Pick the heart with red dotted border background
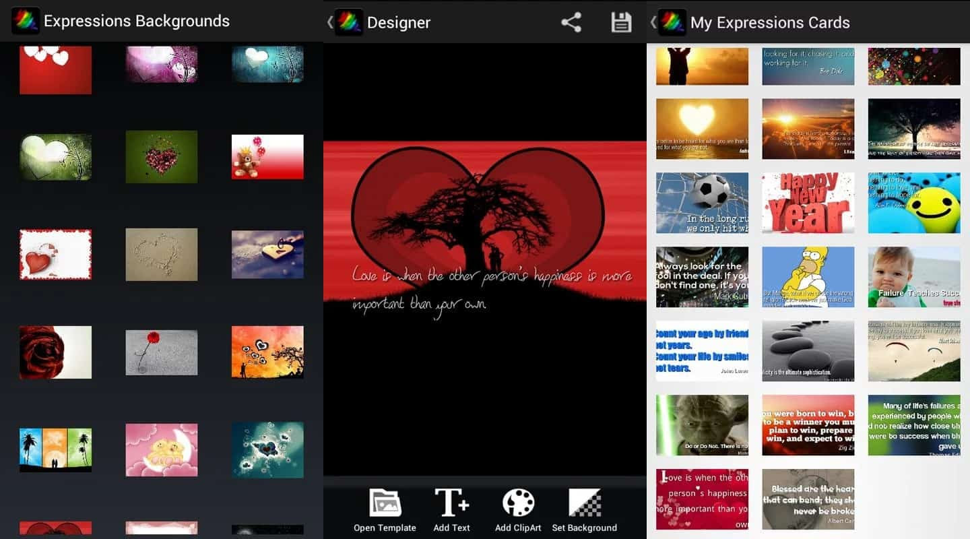This screenshot has width=970, height=539. (x=55, y=254)
